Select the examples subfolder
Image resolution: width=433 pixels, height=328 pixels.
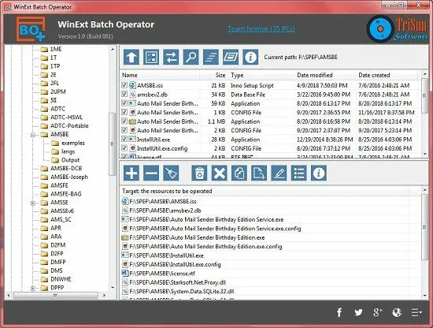(73, 143)
